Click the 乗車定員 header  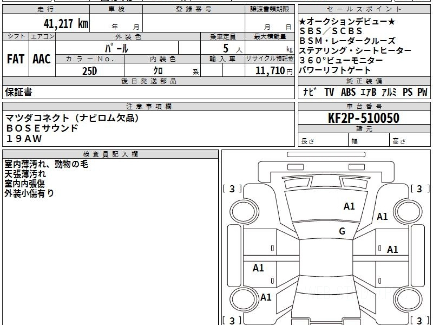[223, 36]
